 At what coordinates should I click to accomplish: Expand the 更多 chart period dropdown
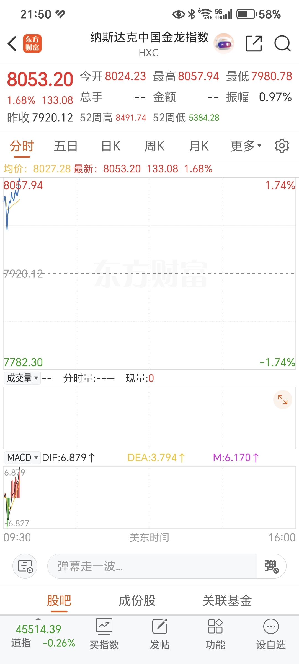[246, 146]
